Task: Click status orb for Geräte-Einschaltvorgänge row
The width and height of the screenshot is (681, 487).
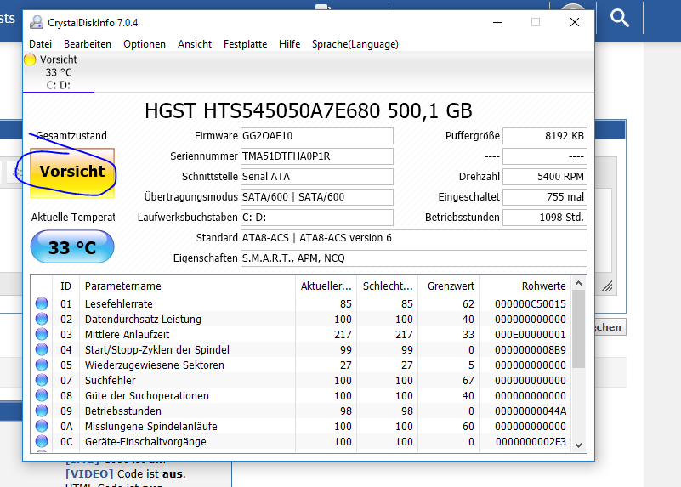Action: [x=42, y=441]
